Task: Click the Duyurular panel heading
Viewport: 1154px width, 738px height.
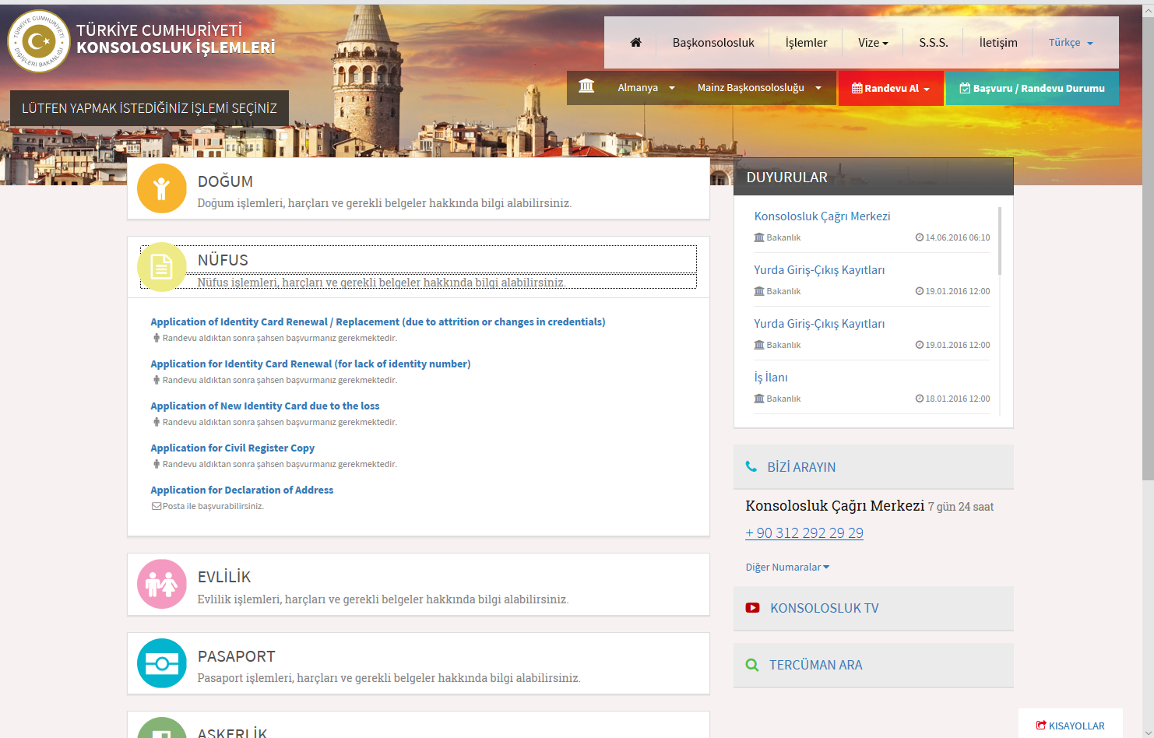Action: [874, 177]
